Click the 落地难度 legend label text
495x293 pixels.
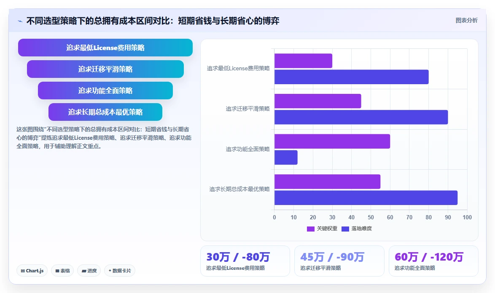362,229
